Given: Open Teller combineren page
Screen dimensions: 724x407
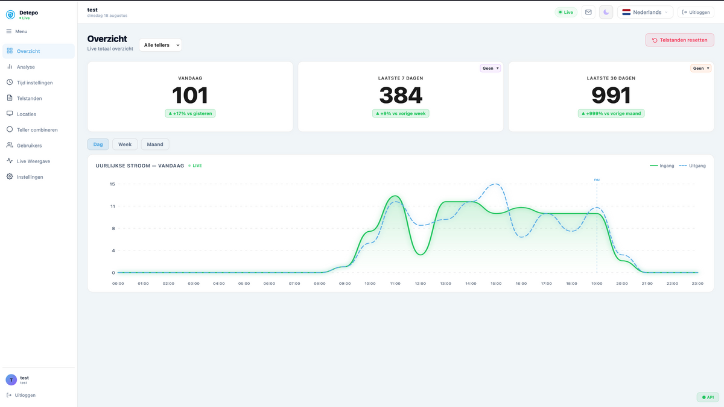Looking at the screenshot, I should point(39,129).
